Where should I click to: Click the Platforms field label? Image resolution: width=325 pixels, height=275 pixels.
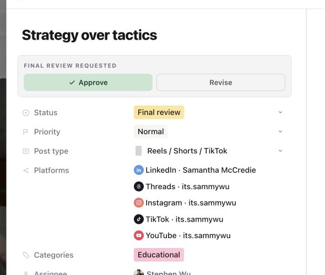[x=51, y=170]
